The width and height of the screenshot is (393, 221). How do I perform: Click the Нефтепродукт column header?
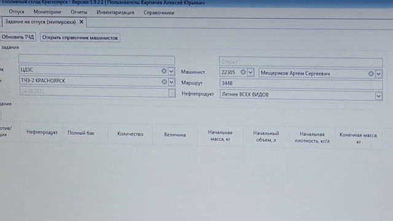42,133
